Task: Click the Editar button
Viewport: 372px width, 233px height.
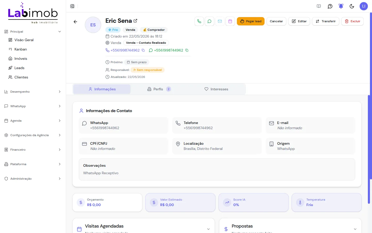Action: (299, 21)
